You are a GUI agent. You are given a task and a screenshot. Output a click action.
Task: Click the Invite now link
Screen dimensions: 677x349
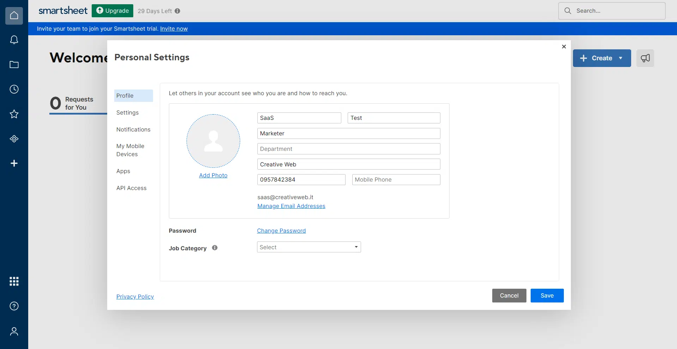[174, 29]
